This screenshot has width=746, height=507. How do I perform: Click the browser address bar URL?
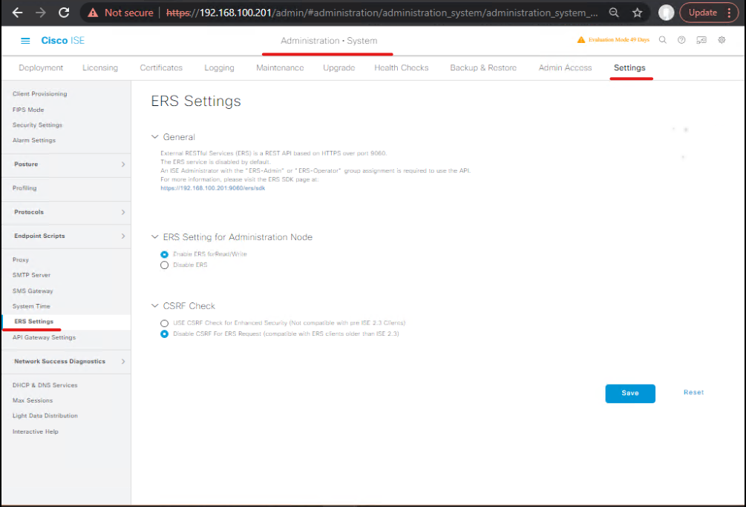click(382, 13)
